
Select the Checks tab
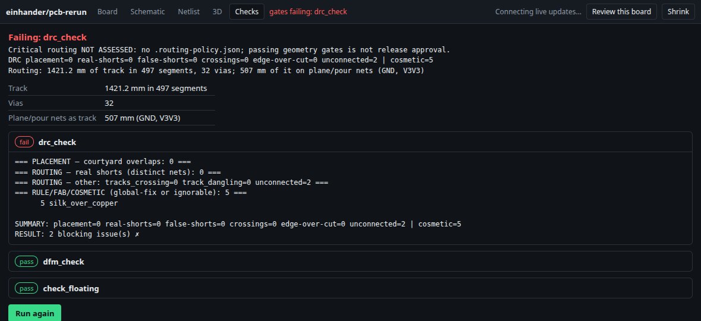pyautogui.click(x=247, y=12)
